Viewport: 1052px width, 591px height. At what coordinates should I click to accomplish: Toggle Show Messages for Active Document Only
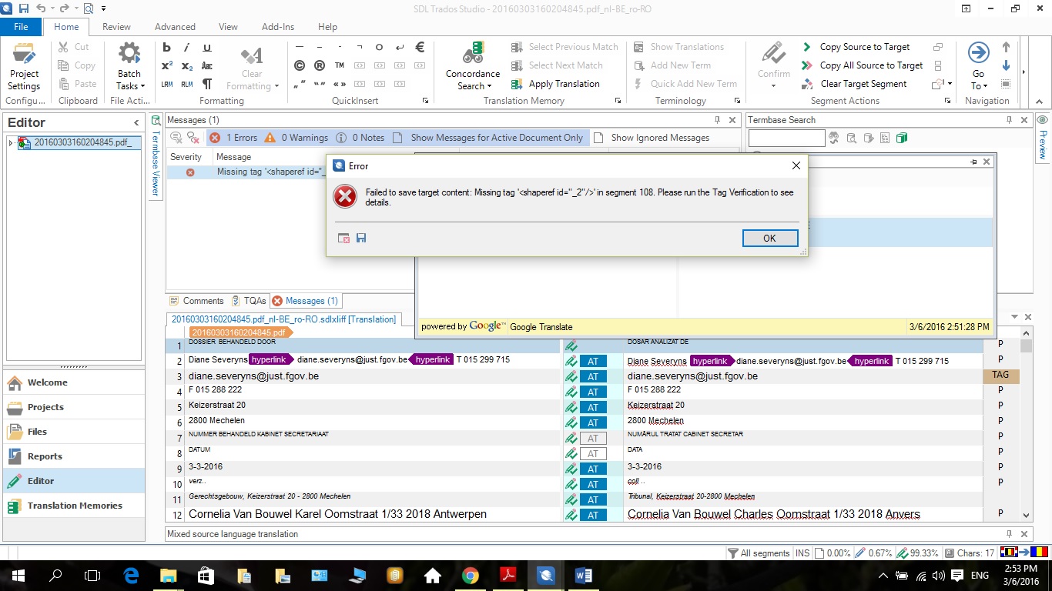pyautogui.click(x=489, y=138)
